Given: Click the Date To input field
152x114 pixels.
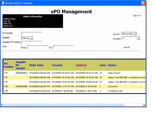Looking at the screenshot, I should (x=63, y=47).
